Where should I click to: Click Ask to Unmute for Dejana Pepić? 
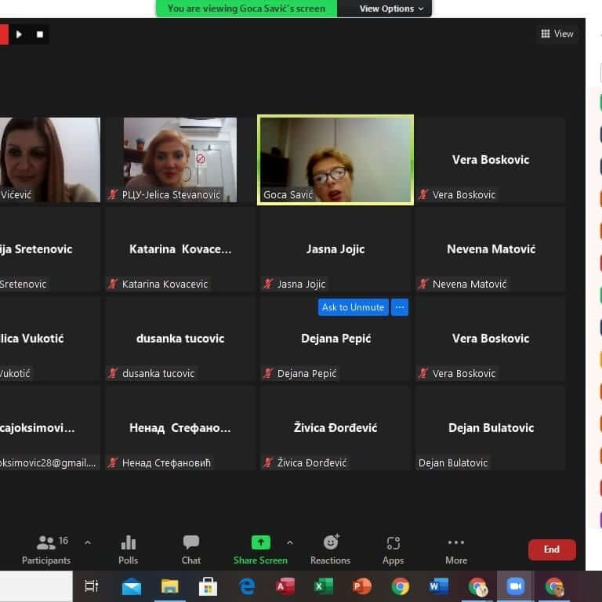click(x=353, y=307)
